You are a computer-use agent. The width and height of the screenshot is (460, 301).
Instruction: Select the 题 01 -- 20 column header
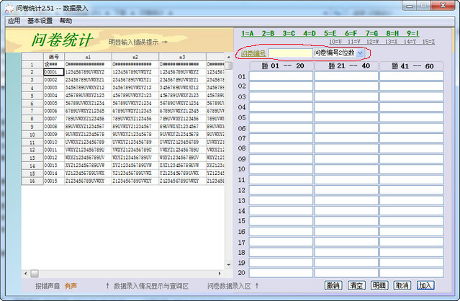click(281, 66)
